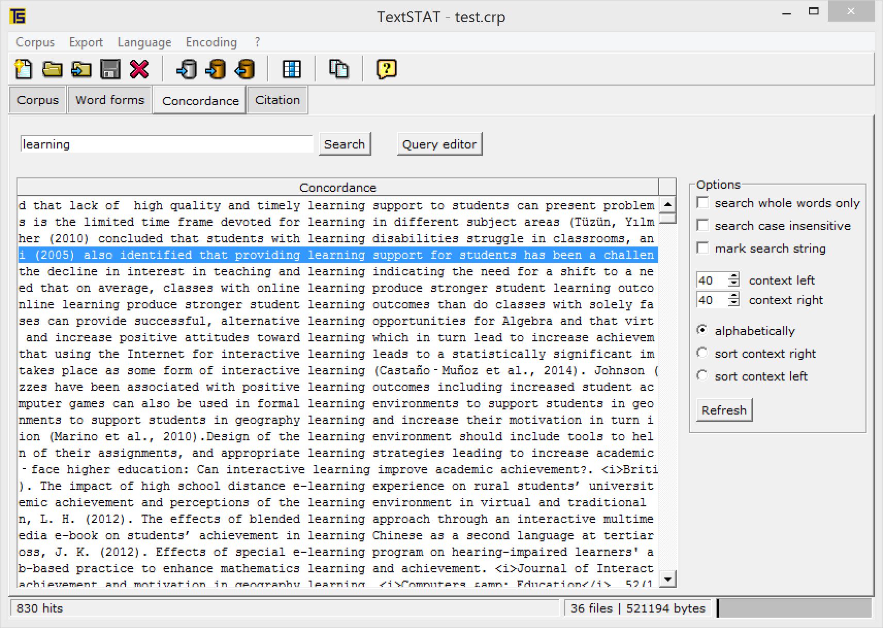Enable search case insensitive
This screenshot has height=628, width=883.
click(x=702, y=225)
